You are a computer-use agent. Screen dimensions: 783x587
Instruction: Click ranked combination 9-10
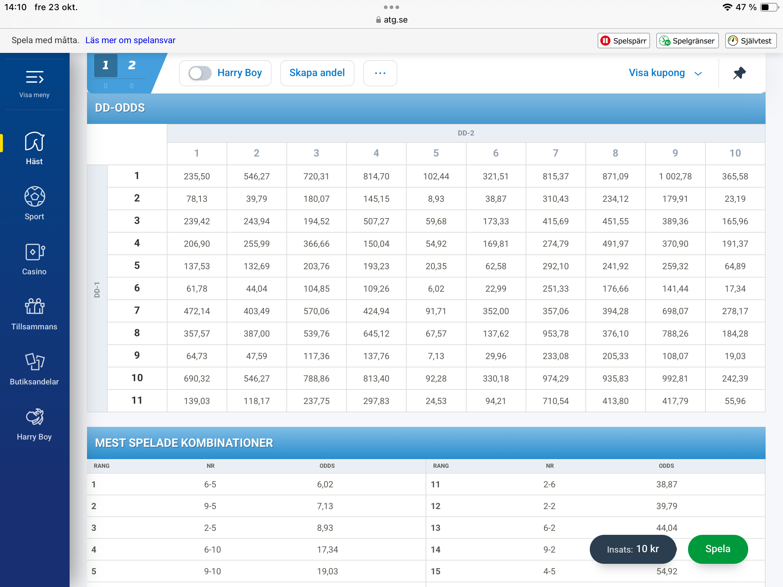pyautogui.click(x=212, y=571)
